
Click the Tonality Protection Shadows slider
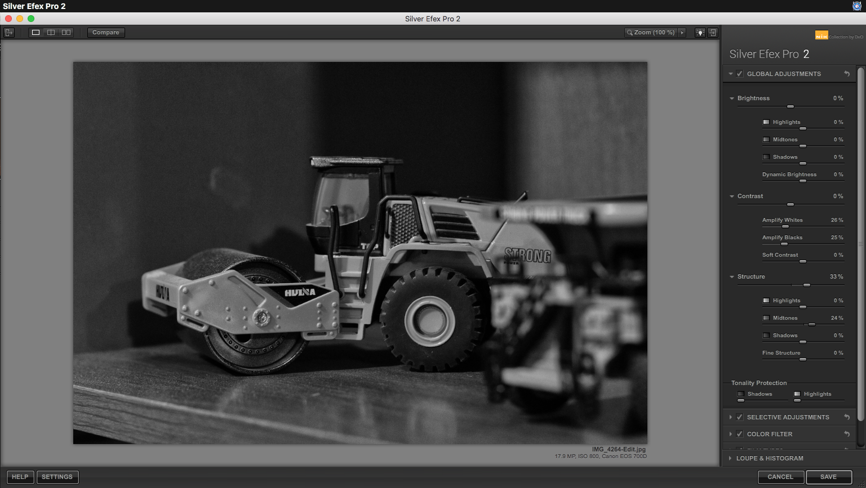coord(763,400)
